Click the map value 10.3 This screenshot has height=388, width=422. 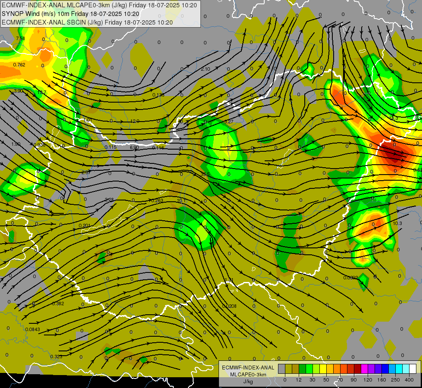pos(397,223)
